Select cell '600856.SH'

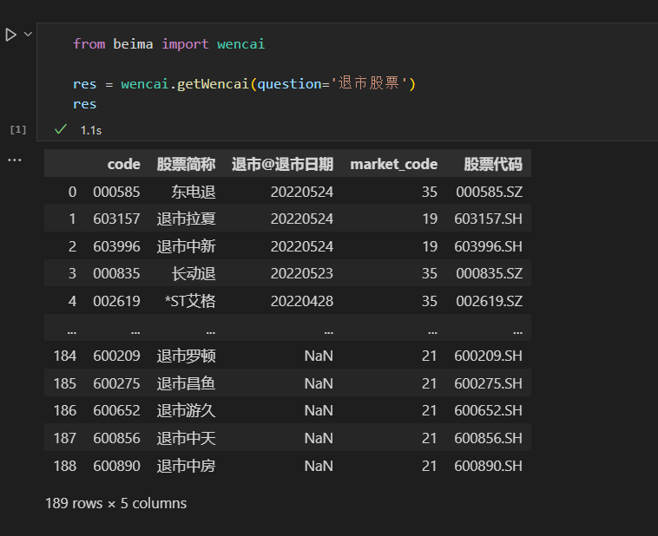pos(489,438)
